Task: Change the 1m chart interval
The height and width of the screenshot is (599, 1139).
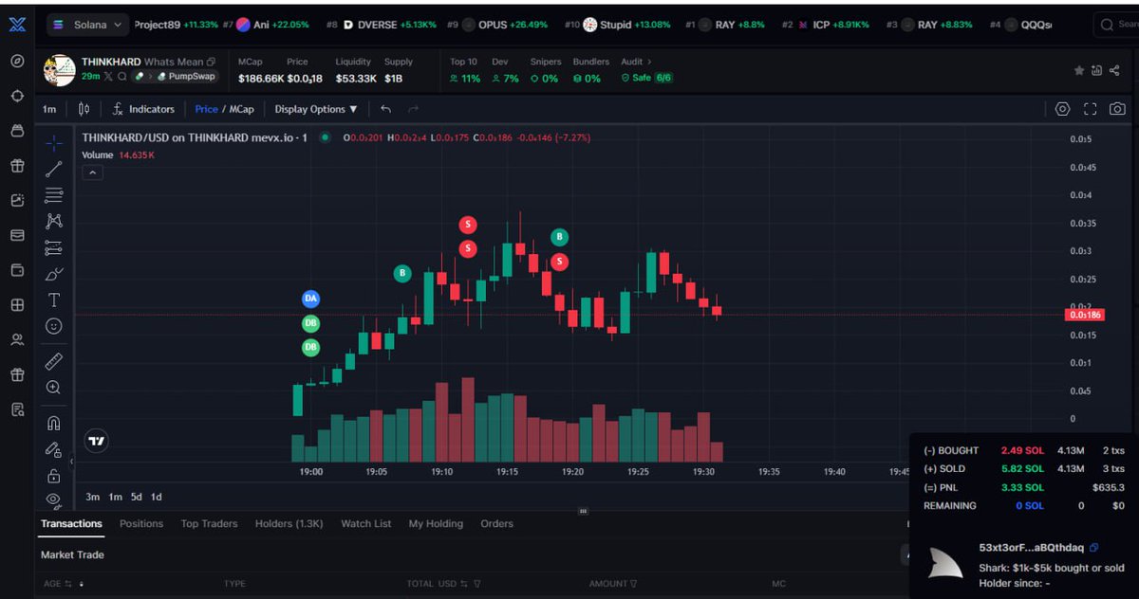Action: coord(49,109)
